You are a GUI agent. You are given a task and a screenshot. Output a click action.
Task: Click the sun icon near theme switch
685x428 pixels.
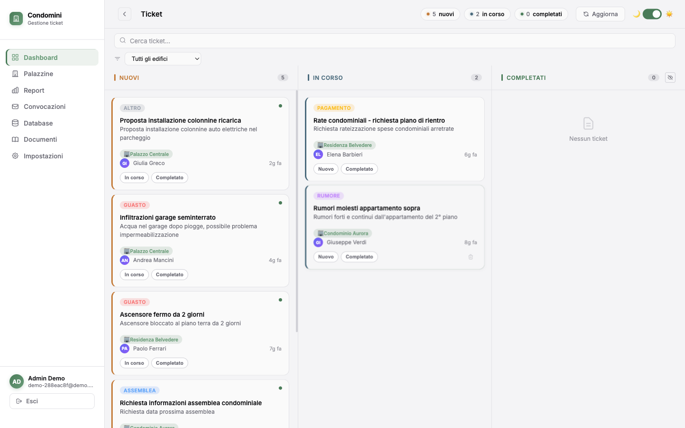point(669,14)
